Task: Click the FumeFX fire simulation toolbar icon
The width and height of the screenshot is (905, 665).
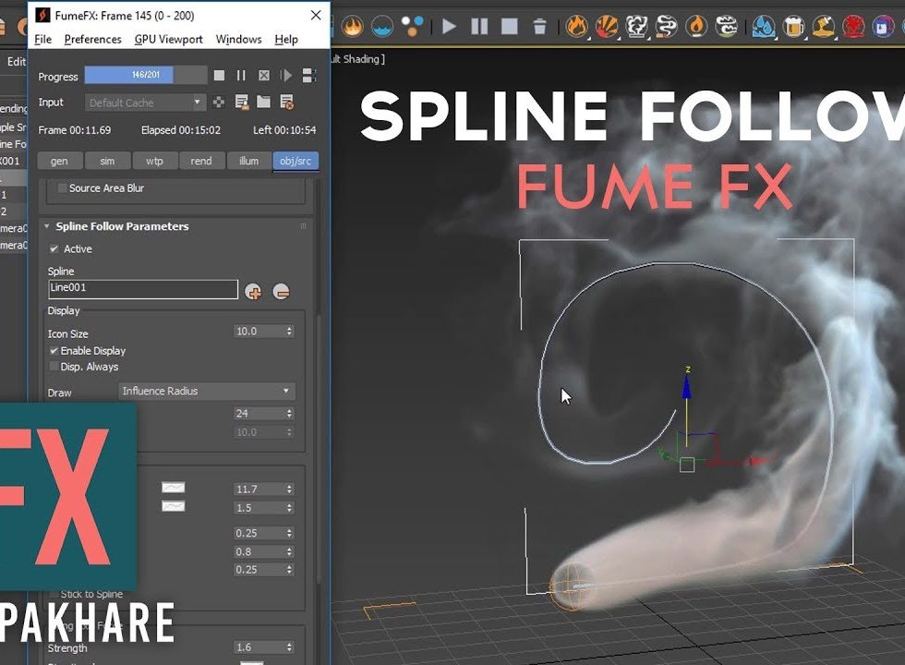Action: pos(352,26)
